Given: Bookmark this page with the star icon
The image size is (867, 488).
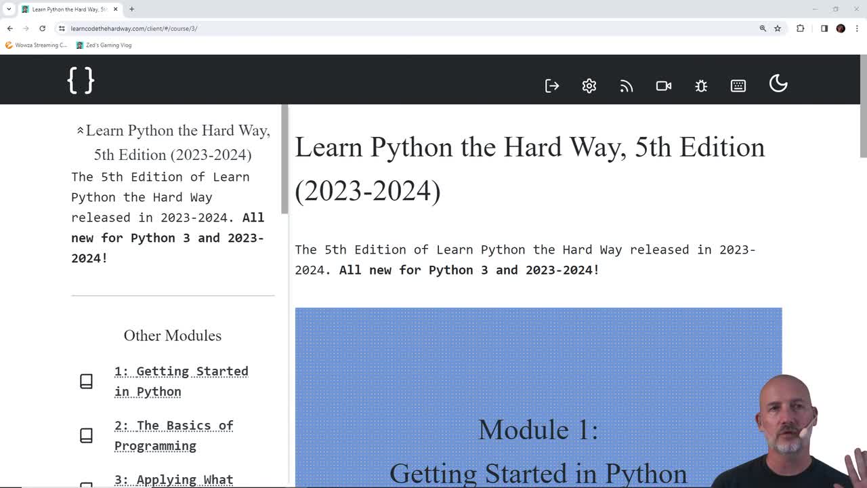Looking at the screenshot, I should coord(778,28).
